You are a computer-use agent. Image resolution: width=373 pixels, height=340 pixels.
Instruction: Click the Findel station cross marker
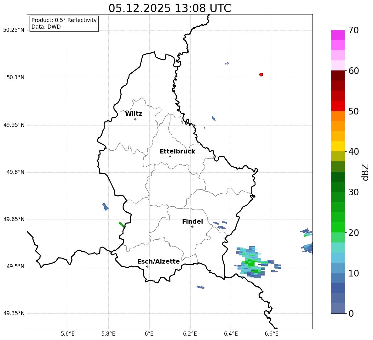coord(192,227)
